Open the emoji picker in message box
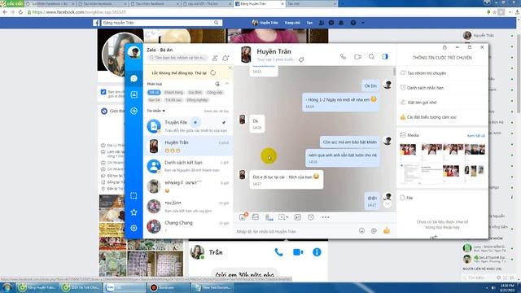Viewport: 521px width, 293px height. pos(361,230)
